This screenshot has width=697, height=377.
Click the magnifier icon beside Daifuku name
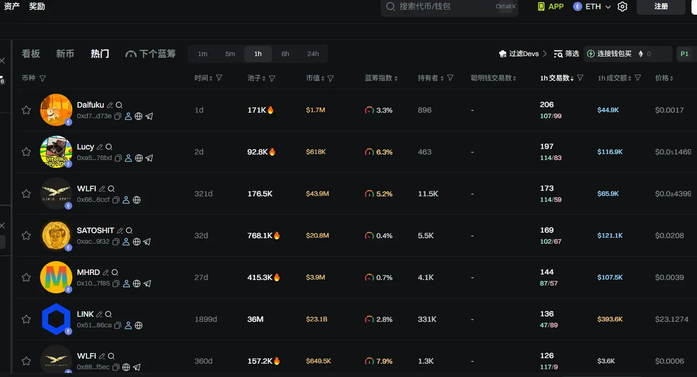pyautogui.click(x=119, y=105)
